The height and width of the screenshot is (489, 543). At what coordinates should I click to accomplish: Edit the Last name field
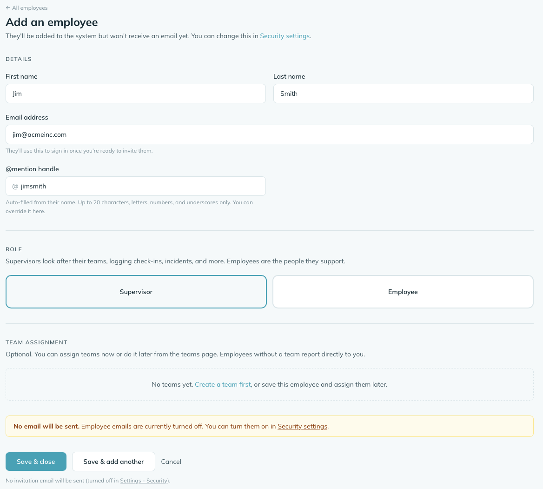pos(404,94)
